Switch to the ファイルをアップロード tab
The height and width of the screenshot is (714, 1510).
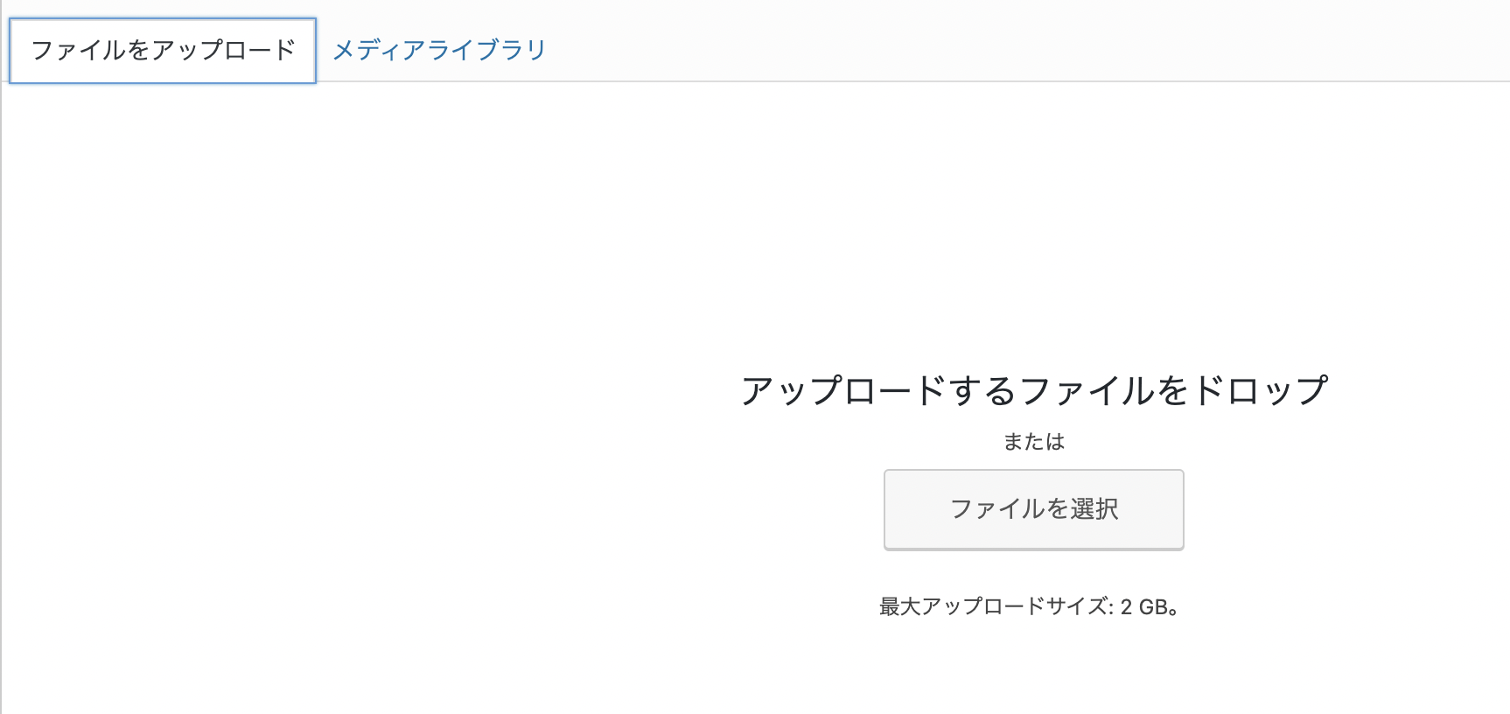pyautogui.click(x=163, y=51)
